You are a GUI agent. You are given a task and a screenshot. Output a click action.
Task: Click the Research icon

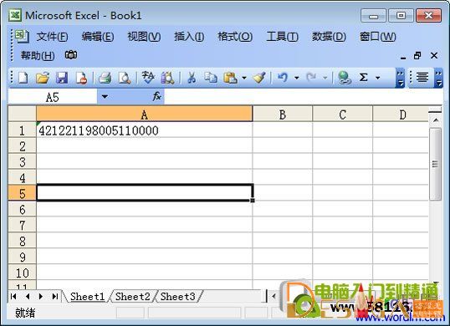(x=167, y=78)
